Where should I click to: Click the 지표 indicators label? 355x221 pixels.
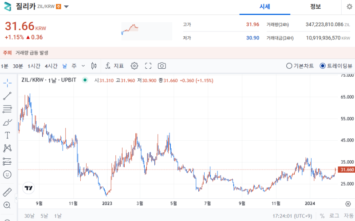click(x=118, y=66)
